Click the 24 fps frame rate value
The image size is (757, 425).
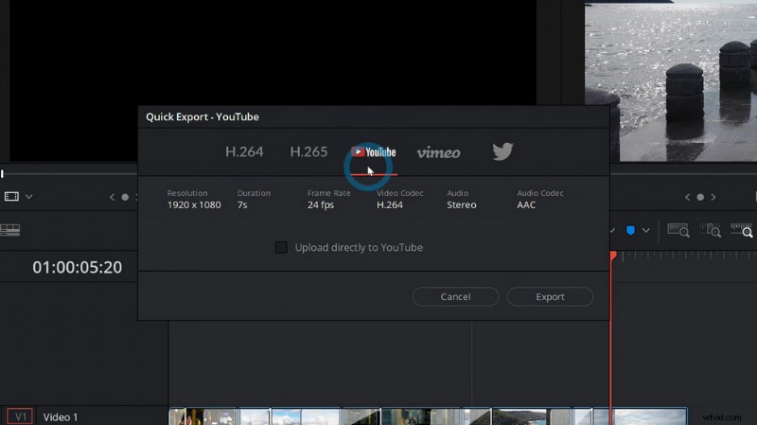[x=321, y=204]
